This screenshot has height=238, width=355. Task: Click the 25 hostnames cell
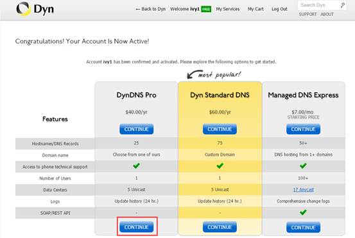click(136, 143)
